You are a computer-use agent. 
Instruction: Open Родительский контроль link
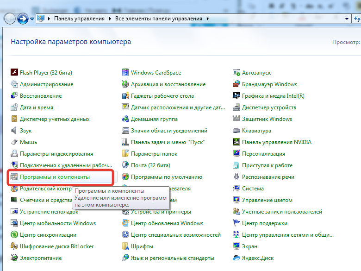(46, 188)
